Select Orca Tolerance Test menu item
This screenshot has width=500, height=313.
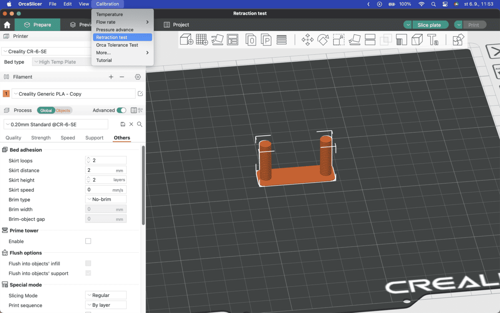(x=122, y=45)
